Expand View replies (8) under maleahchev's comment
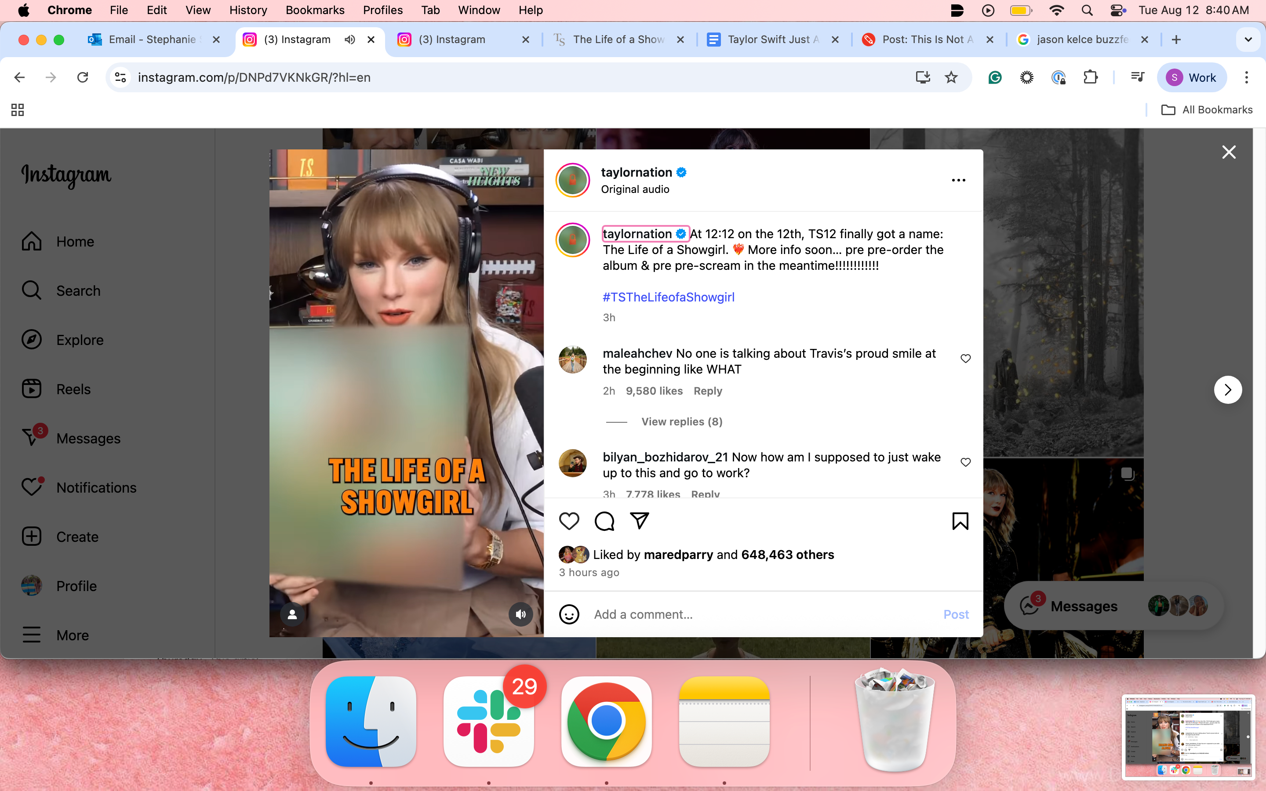The width and height of the screenshot is (1266, 791). click(682, 421)
